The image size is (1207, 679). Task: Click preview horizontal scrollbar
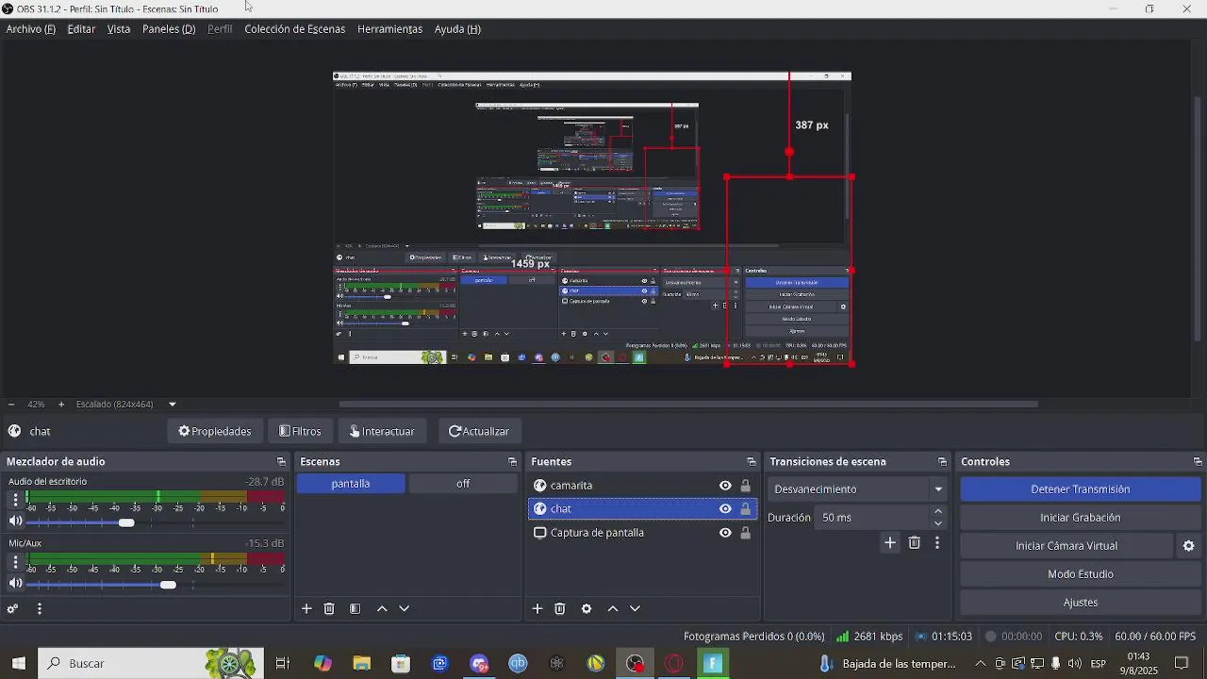pos(688,405)
